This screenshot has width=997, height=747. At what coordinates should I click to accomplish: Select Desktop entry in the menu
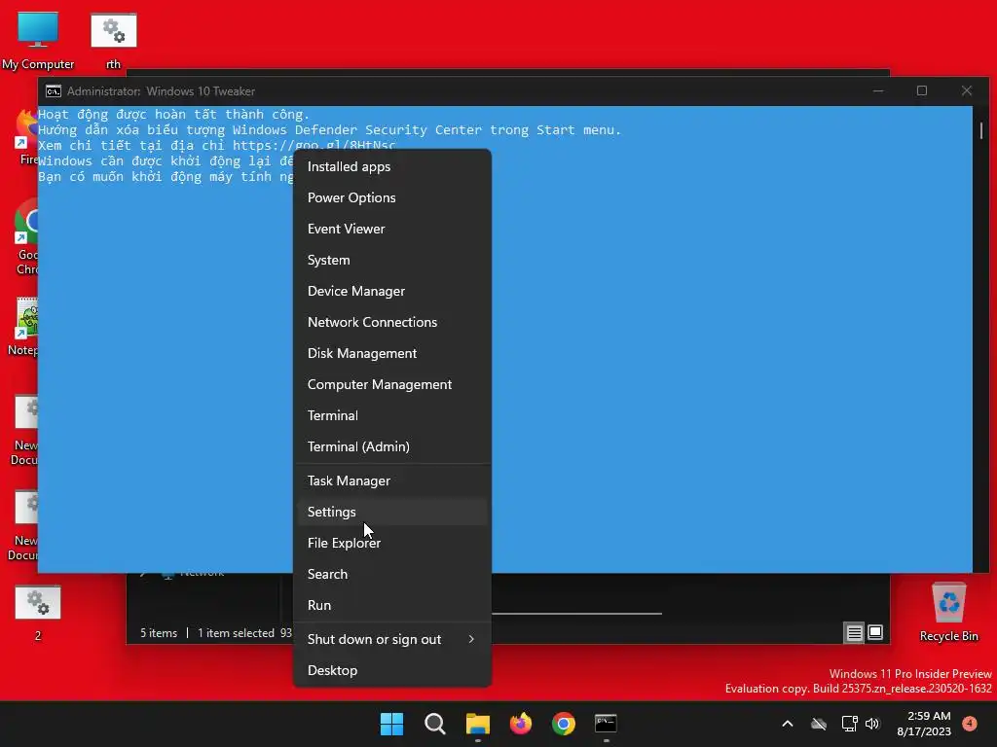point(392,671)
